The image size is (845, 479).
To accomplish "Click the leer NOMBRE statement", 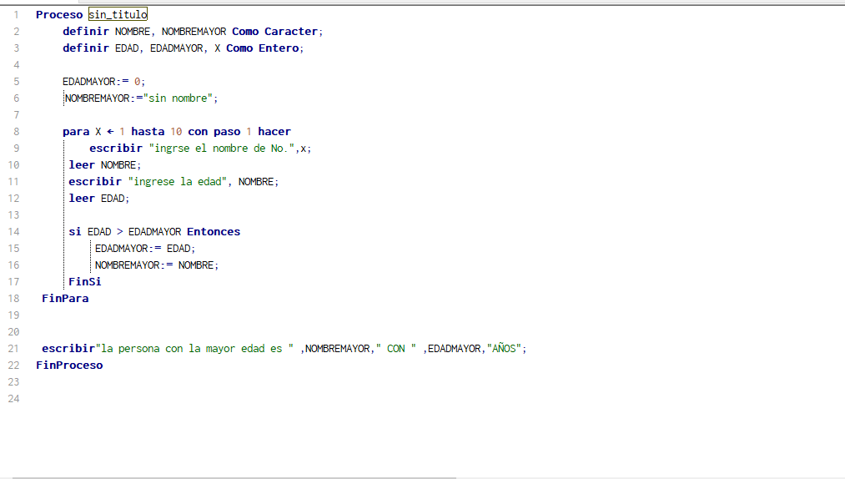I will pos(104,165).
